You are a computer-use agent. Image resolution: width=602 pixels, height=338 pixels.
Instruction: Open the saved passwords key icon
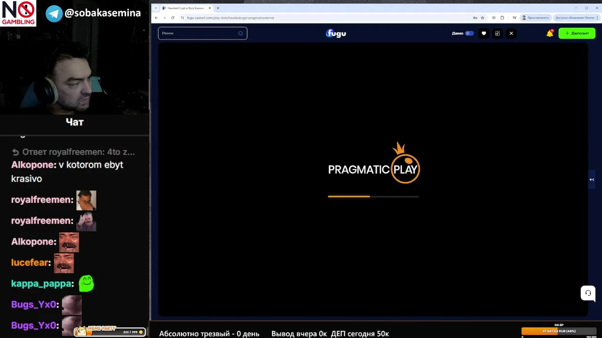[x=475, y=18]
